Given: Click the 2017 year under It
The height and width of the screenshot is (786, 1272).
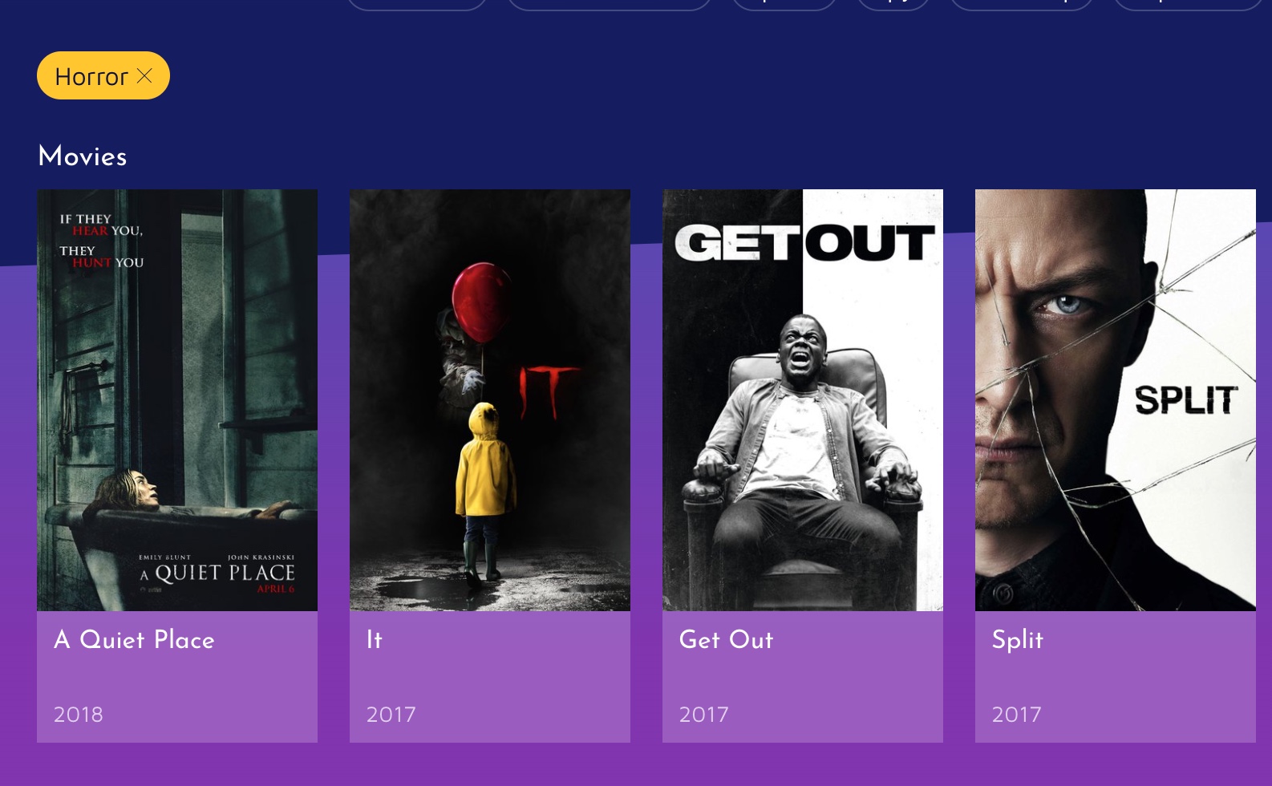Looking at the screenshot, I should click(x=391, y=715).
